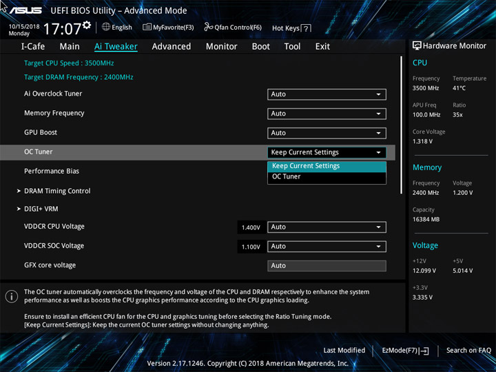Click the VDDCR SOC Voltage label
The image size is (496, 372).
(x=54, y=246)
